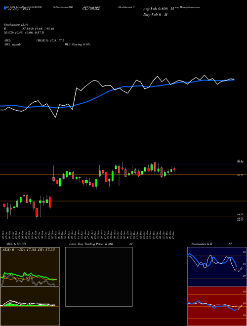247x326 pixels.
Task: Click the MACD green histogram panel
Action: click(30, 306)
